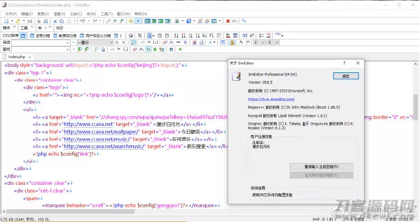Copy selection using the Copy icon
Viewport: 420px width, 222px height.
pos(61,21)
